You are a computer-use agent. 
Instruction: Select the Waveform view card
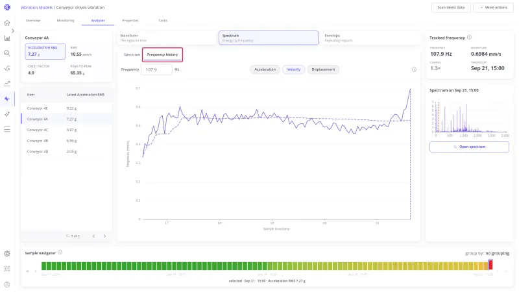167,38
